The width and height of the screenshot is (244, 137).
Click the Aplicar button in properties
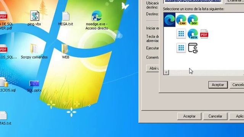coord(237,116)
